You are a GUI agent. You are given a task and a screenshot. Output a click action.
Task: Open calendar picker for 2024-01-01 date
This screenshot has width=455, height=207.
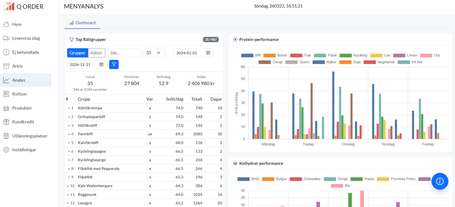(208, 53)
